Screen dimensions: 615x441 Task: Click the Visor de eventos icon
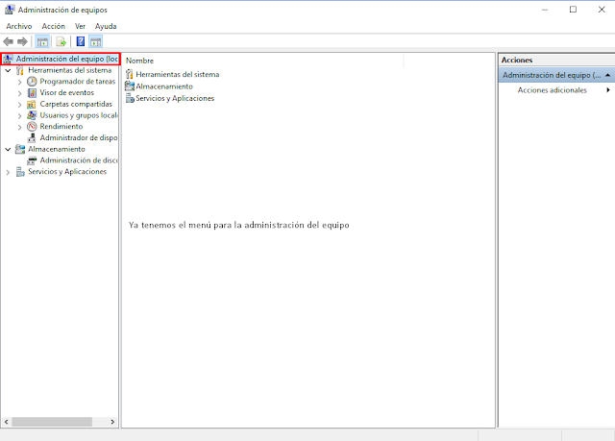pyautogui.click(x=32, y=93)
